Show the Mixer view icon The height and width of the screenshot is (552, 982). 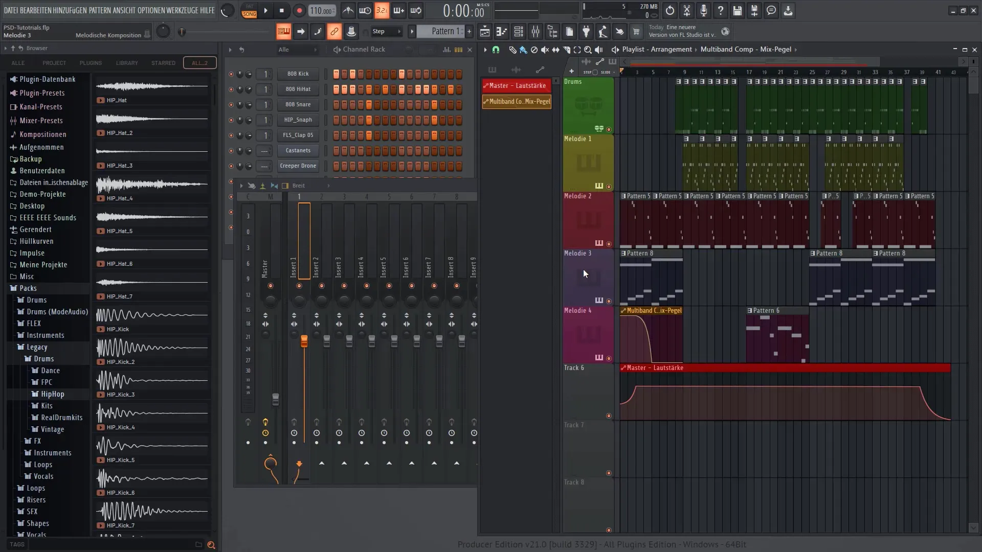click(x=535, y=32)
